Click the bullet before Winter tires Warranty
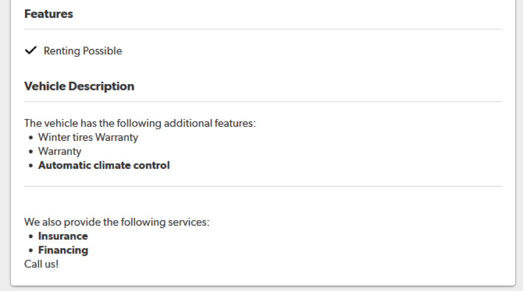Viewport: 523px width, 291px height. coord(31,138)
